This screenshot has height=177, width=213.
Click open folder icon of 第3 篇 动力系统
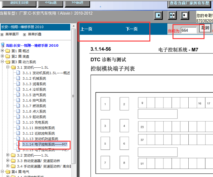point(8,62)
